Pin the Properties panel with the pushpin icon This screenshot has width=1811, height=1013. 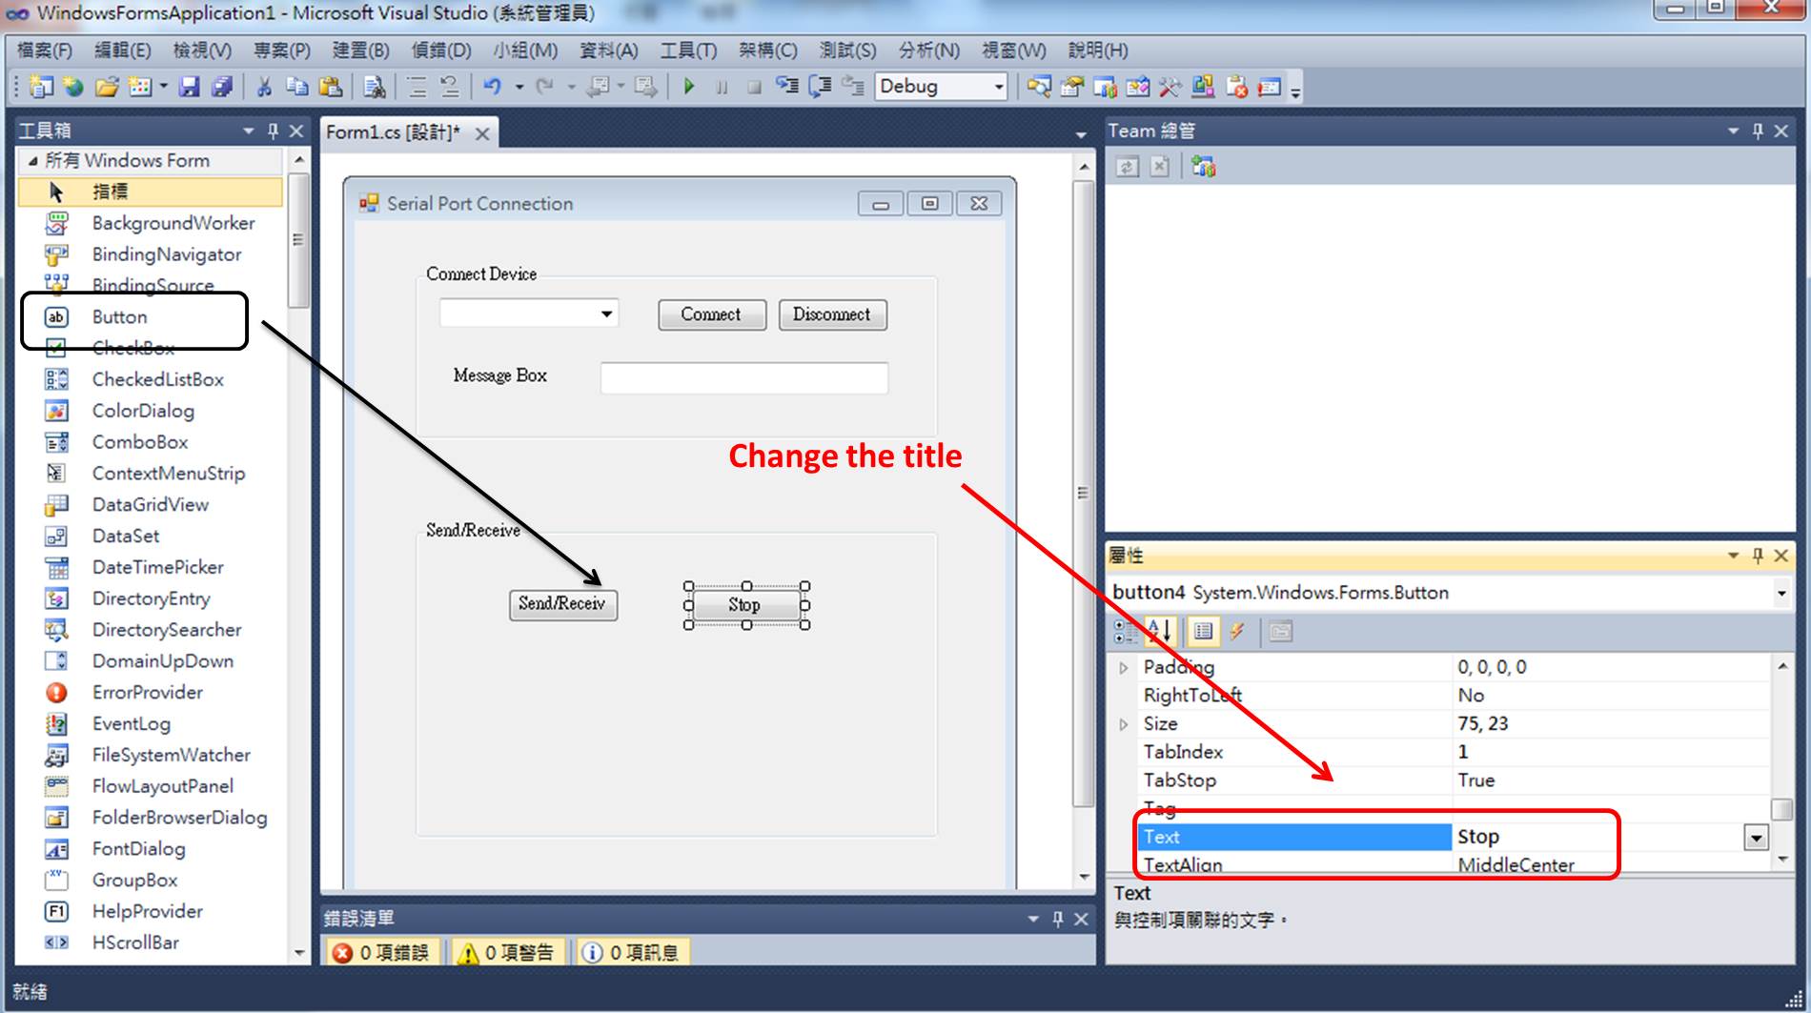click(1758, 555)
